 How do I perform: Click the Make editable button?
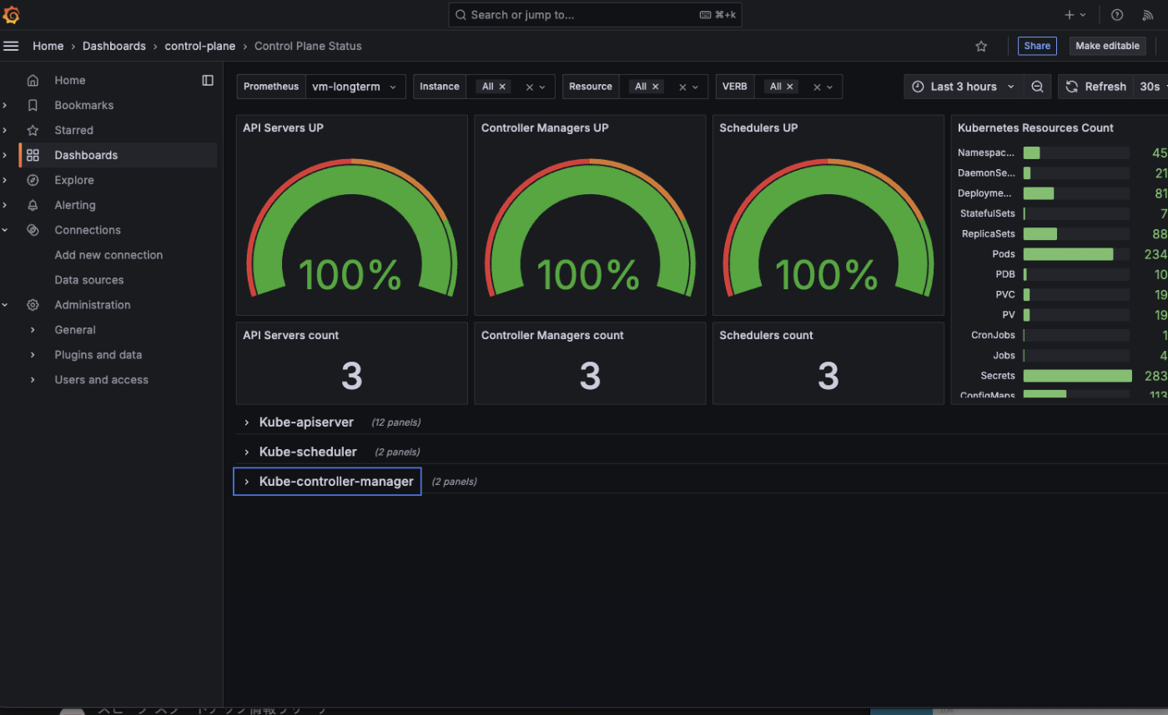[x=1107, y=46]
